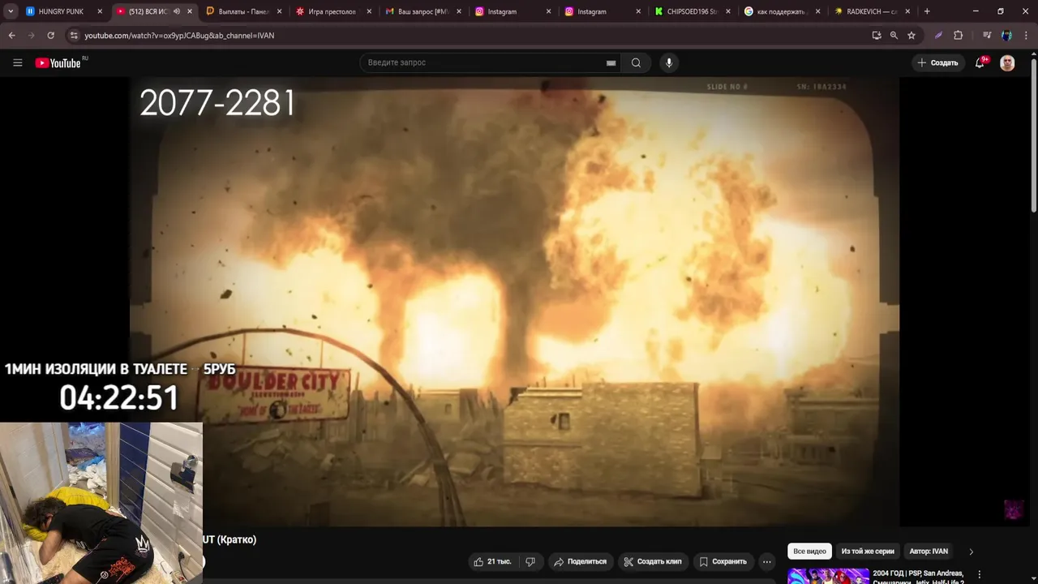Open options for 2004 ГОД video
This screenshot has height=584, width=1038.
979,574
